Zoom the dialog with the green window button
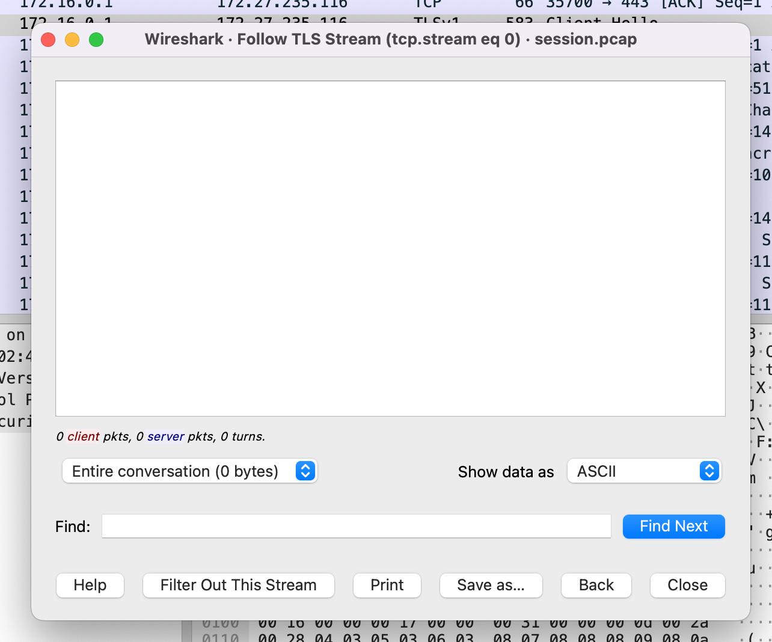The image size is (772, 642). (96, 40)
